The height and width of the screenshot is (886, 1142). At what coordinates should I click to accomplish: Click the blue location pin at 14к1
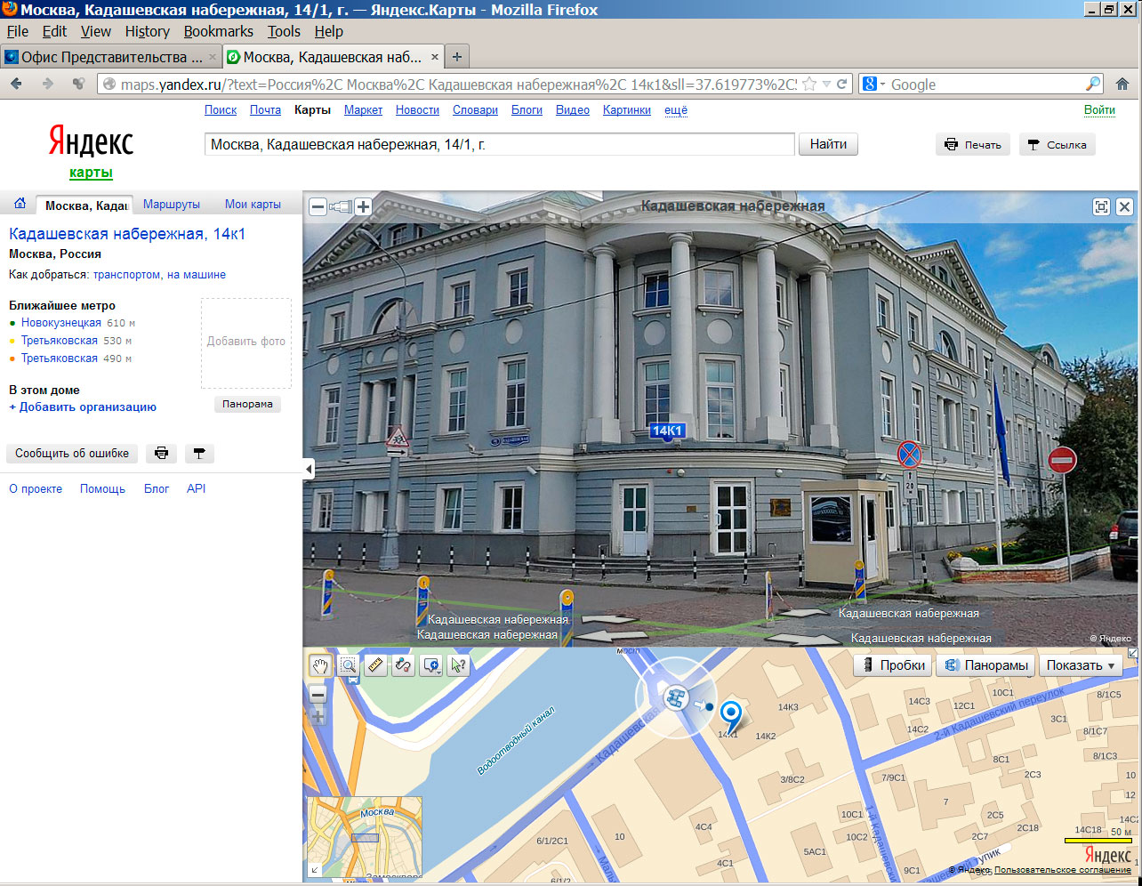[730, 714]
